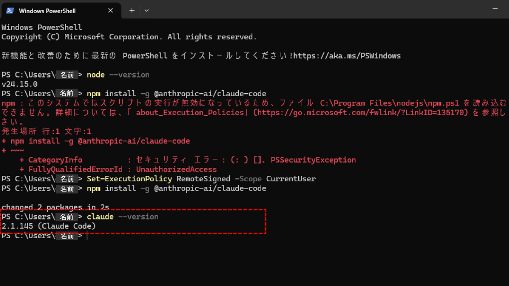Click the 'UnauthorizedAccess' error ID text
The image size is (509, 286).
point(176,169)
